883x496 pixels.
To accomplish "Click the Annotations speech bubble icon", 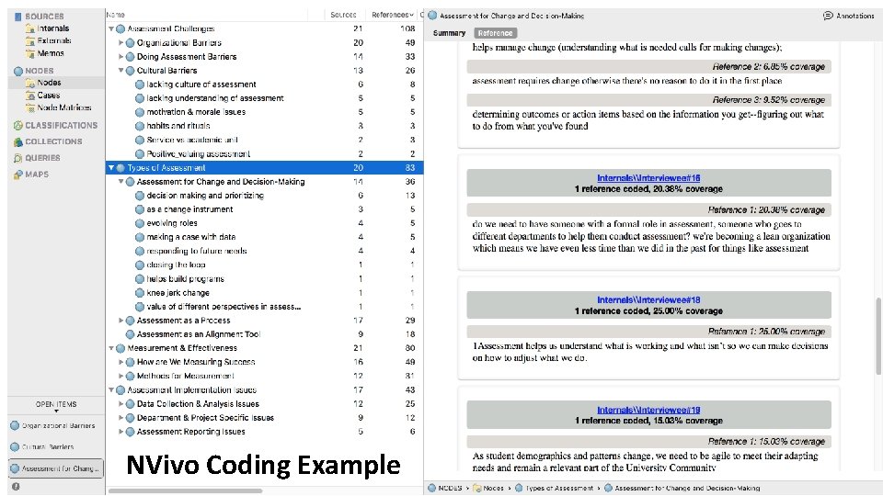I will [x=828, y=16].
